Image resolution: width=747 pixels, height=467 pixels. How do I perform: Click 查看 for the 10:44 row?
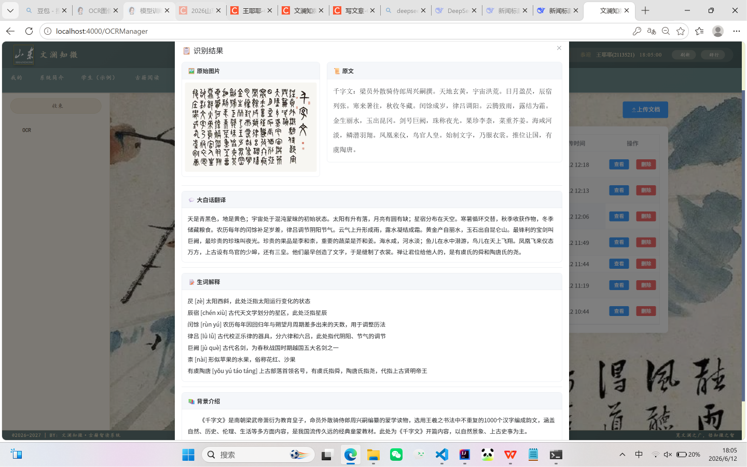[619, 311]
